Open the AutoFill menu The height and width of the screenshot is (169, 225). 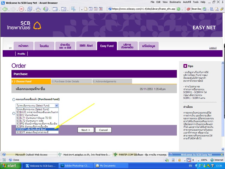(187, 2)
